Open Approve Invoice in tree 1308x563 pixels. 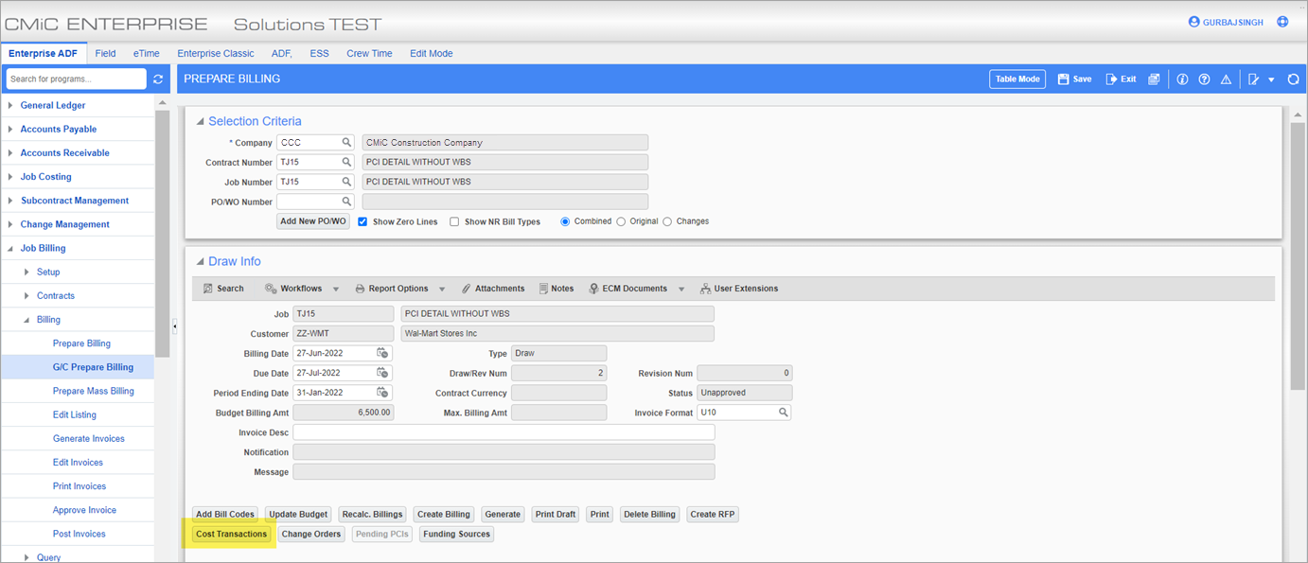(x=84, y=510)
